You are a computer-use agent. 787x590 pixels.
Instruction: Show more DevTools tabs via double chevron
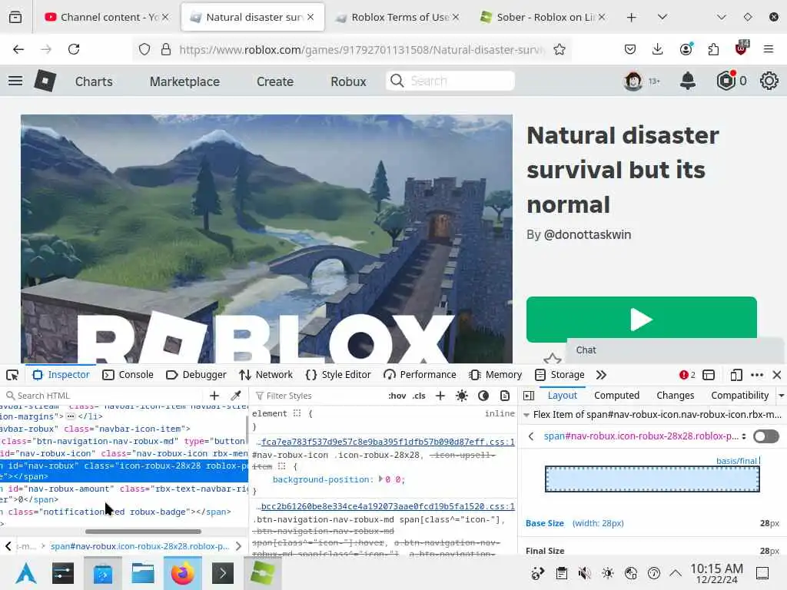601,375
